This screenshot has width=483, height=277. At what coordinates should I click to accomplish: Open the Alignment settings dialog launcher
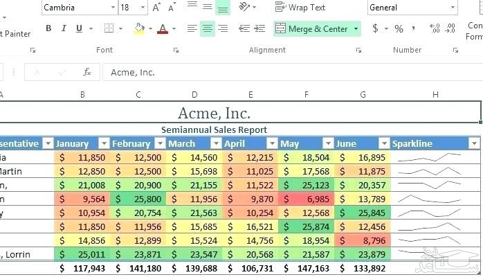[358, 50]
